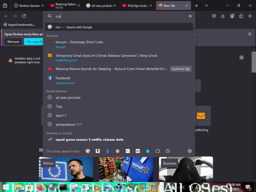This screenshot has height=192, width=256.
Task: Select trending 'squid game season 3 netflix release date'
Action: (119, 139)
